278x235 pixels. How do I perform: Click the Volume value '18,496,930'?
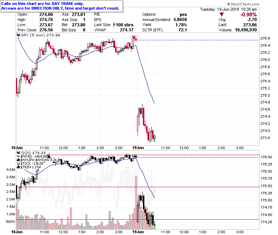coord(246,30)
